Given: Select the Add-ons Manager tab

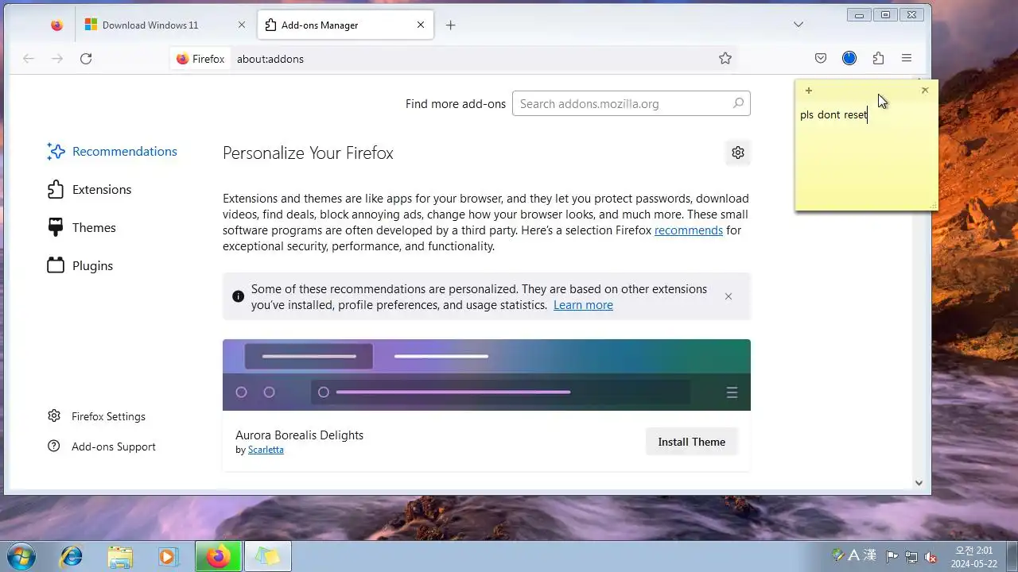Looking at the screenshot, I should click(x=345, y=25).
